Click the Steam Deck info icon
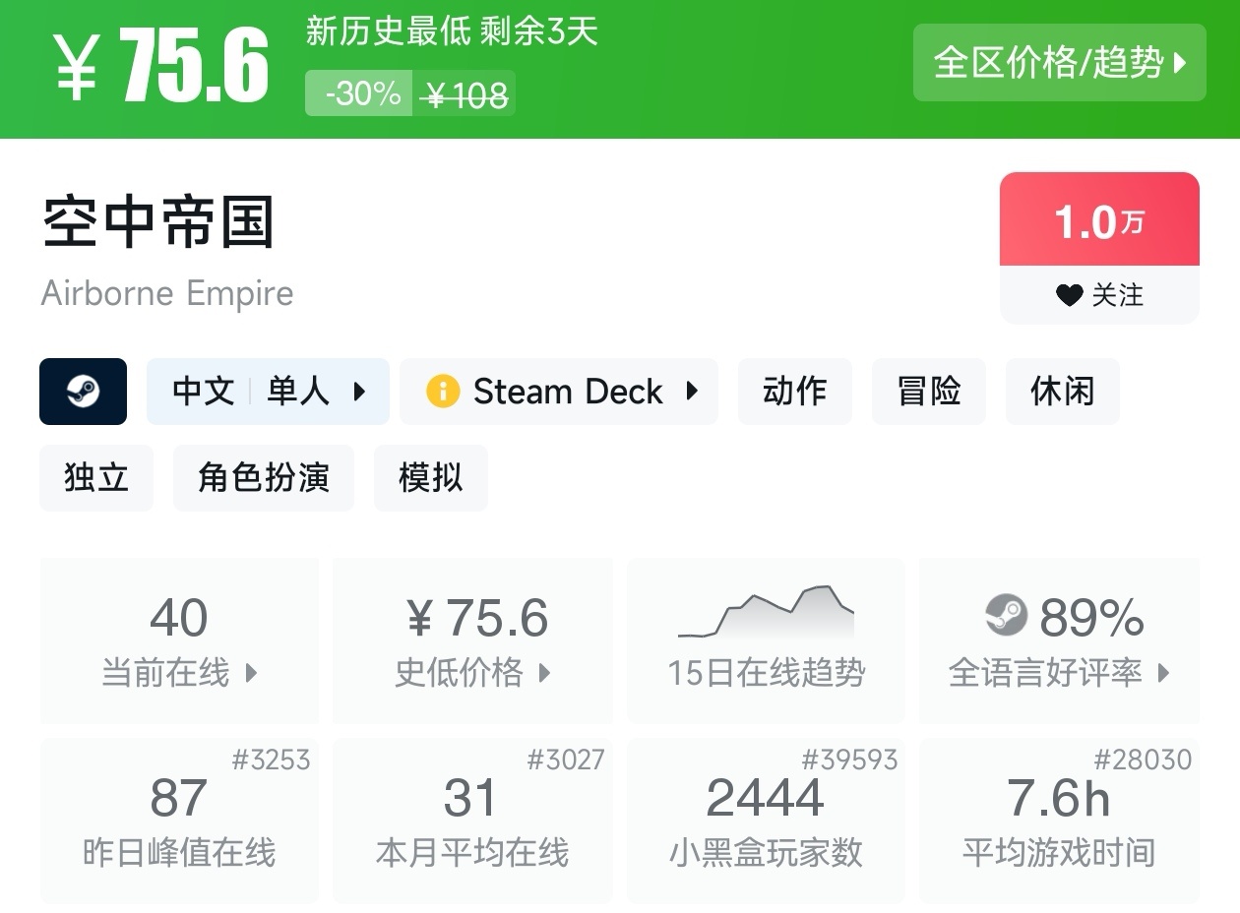This screenshot has width=1240, height=913. point(443,392)
